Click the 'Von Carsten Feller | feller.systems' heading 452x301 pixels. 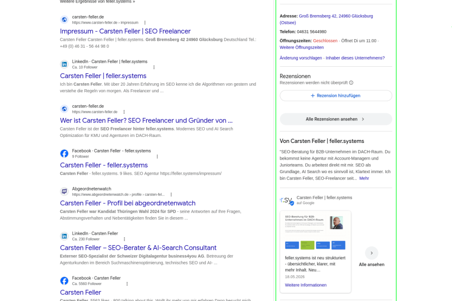click(x=322, y=141)
